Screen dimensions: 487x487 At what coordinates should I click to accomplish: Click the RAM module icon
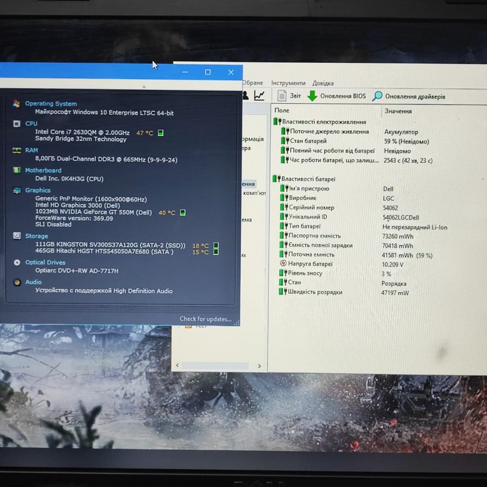[17, 150]
